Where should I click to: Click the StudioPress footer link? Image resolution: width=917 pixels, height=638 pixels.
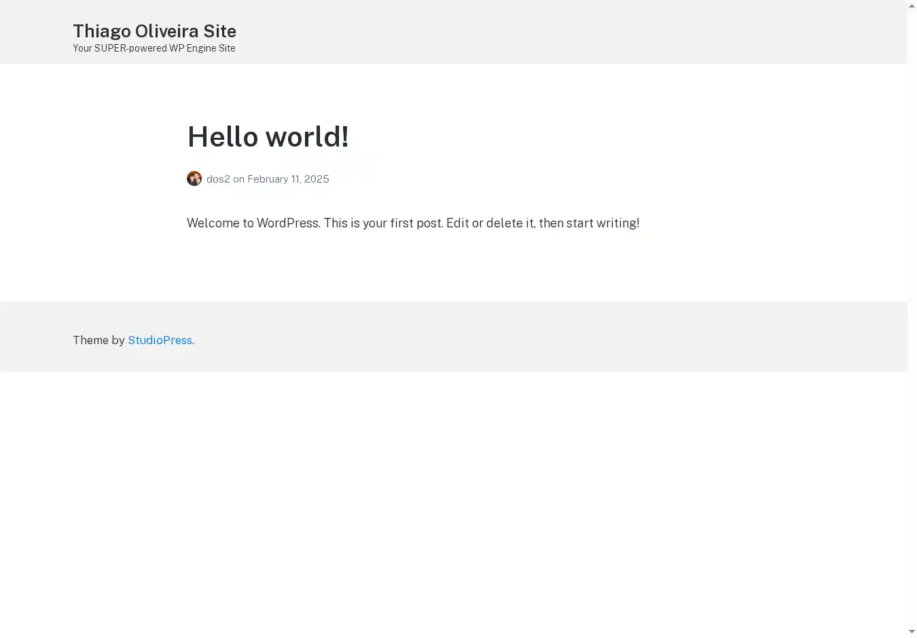(160, 340)
